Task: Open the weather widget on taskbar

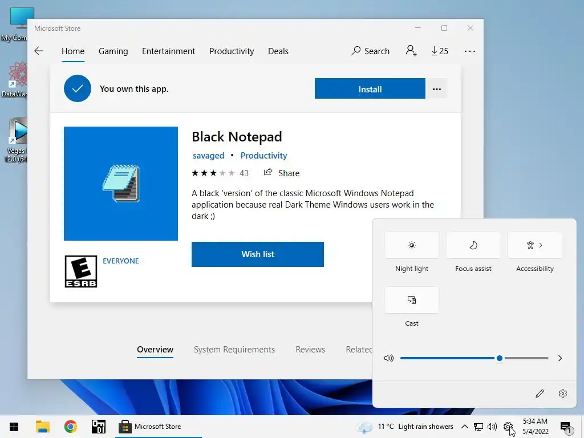Action: 405,427
